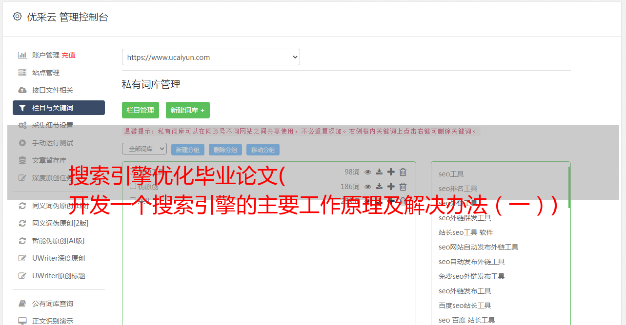Viewport: 626px width, 325px height.
Task: Click the 新建分组 button
Action: tap(188, 150)
